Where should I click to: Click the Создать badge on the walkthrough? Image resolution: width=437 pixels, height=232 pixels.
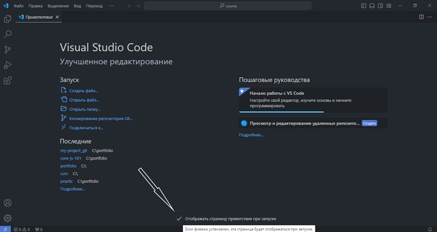[370, 123]
